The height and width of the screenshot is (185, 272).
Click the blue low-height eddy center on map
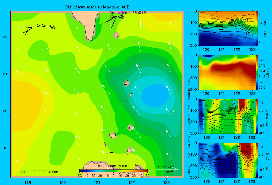[x=155, y=95]
